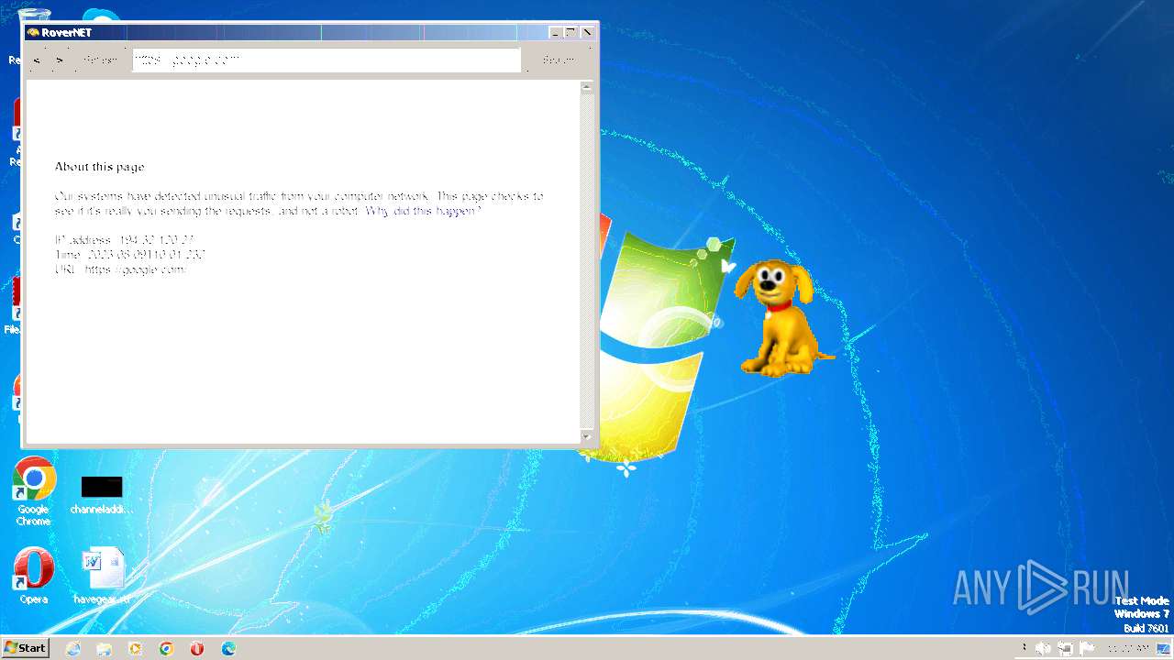Select the Google Chrome desktop shortcut

[x=34, y=491]
